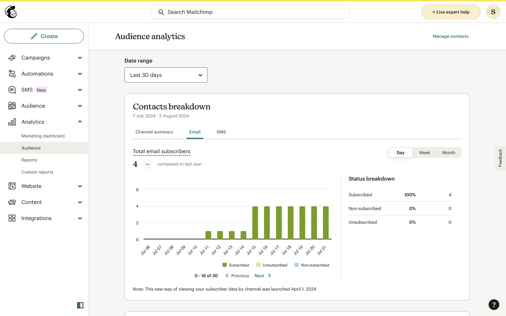
Task: Click the SMS chat bubble icon
Action: [12, 90]
